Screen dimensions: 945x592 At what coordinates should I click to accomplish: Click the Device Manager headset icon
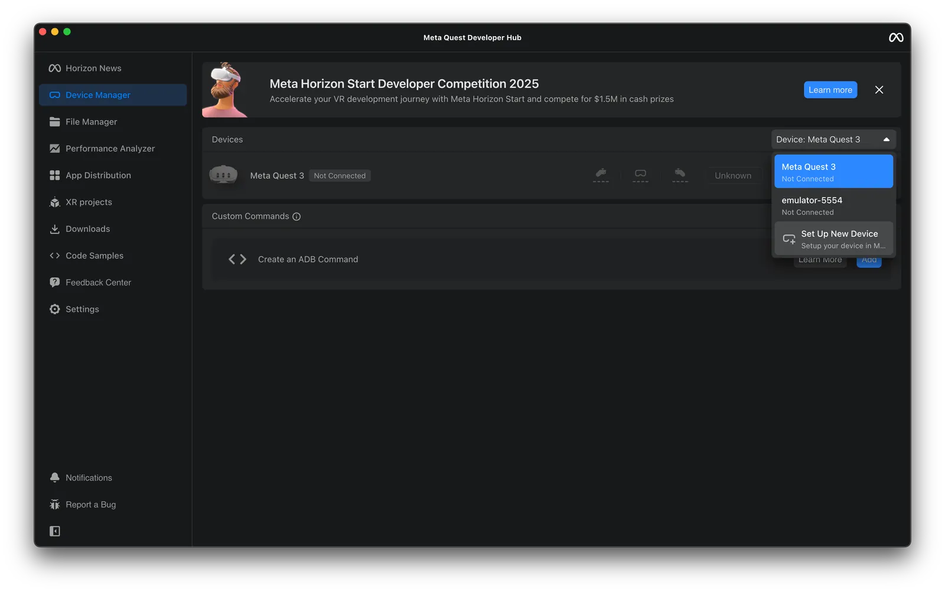click(x=55, y=95)
